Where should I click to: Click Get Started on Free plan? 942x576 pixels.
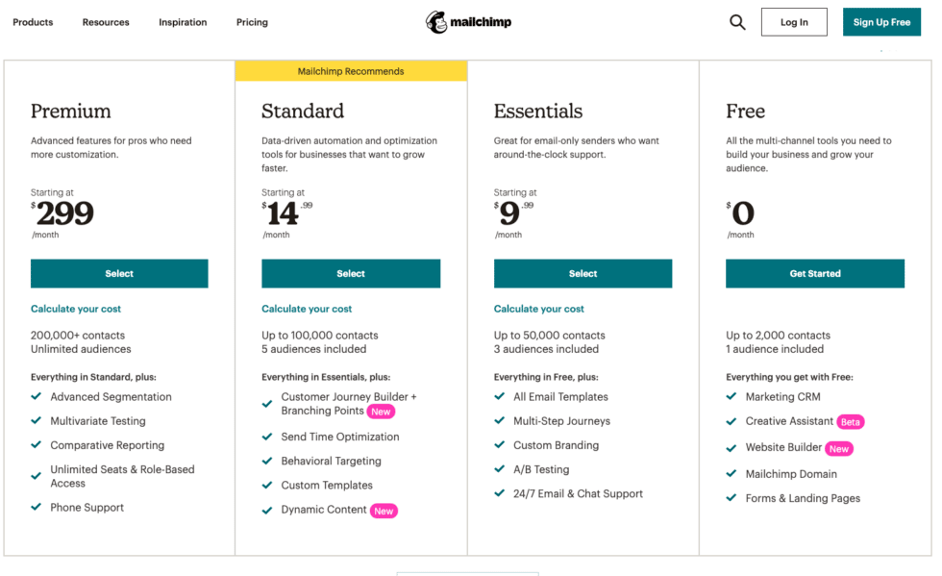815,274
